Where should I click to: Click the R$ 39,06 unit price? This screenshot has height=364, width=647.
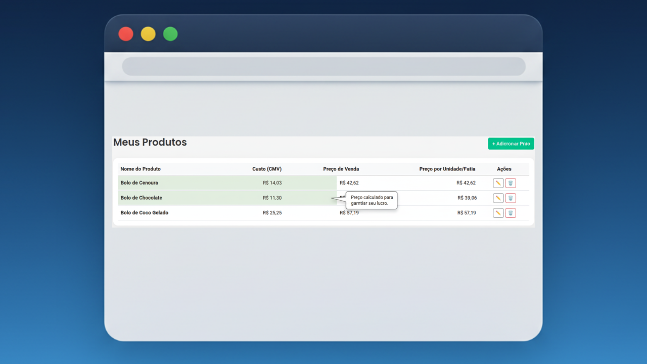pyautogui.click(x=467, y=198)
